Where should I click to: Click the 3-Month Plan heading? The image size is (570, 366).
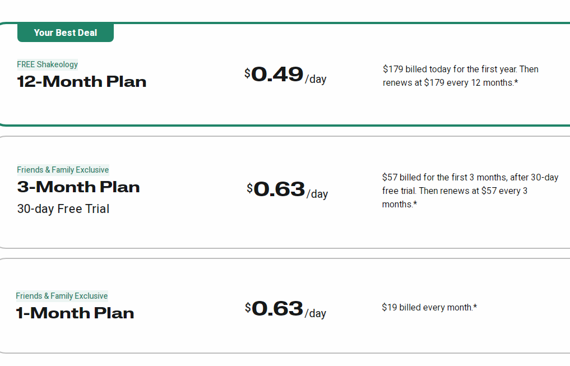78,187
